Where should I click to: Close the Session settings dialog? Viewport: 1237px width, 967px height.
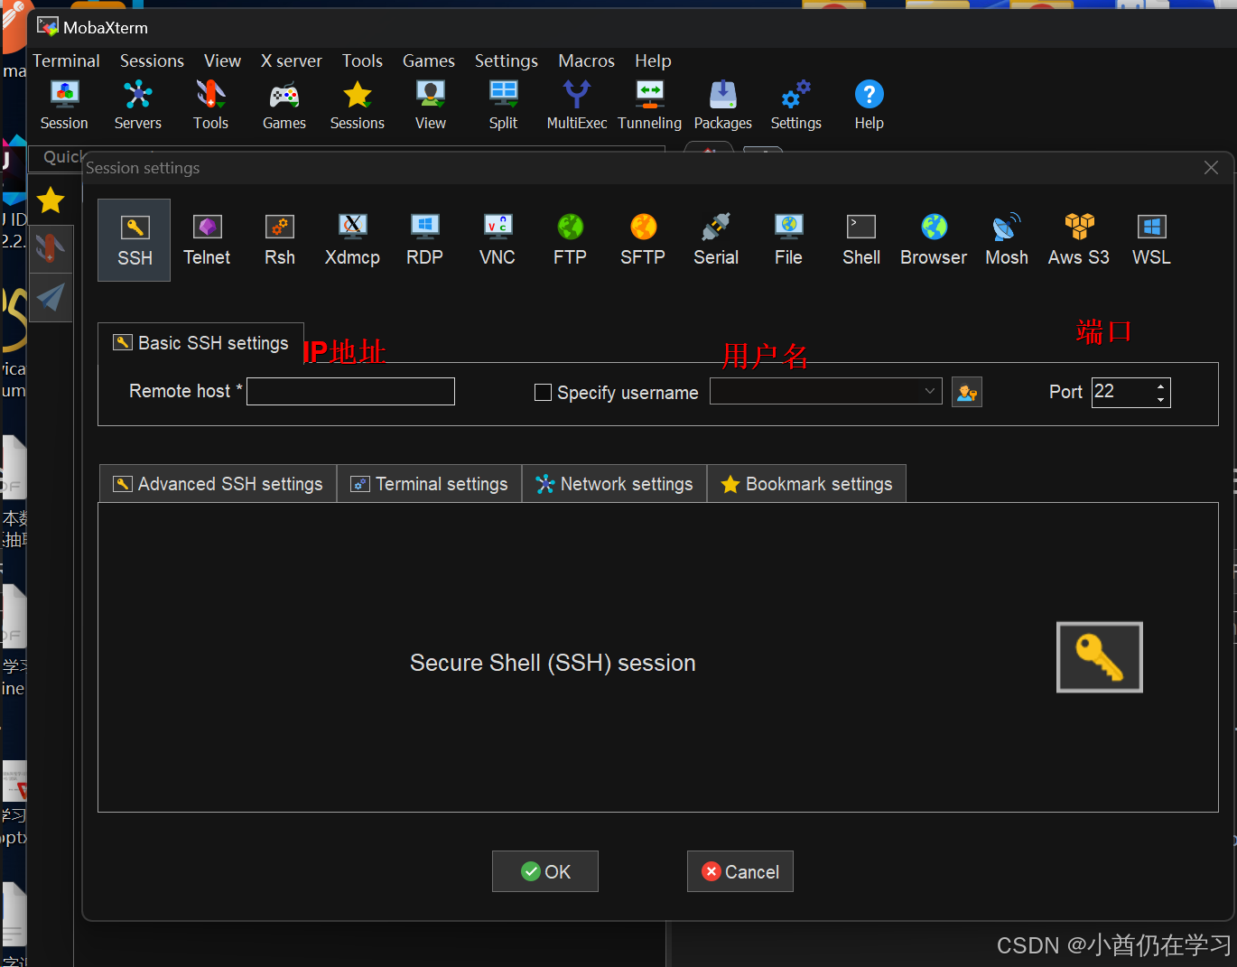pos(1211,168)
